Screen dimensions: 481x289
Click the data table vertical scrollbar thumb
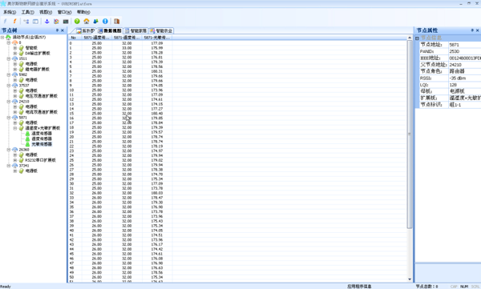(x=410, y=134)
